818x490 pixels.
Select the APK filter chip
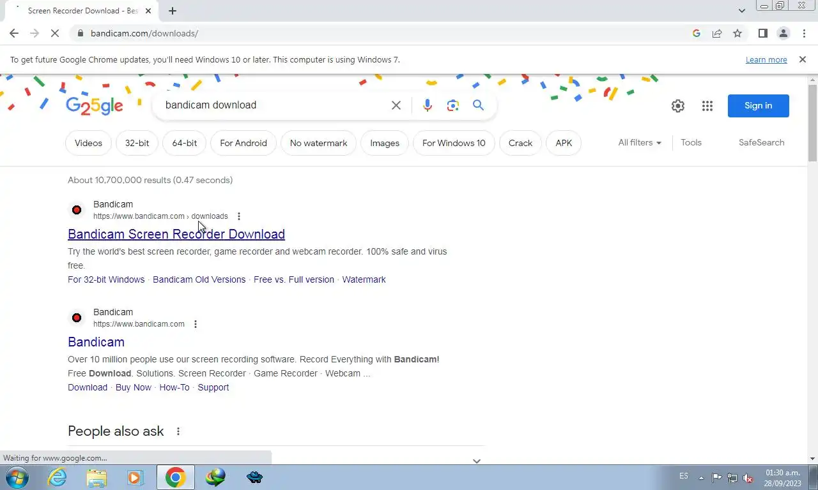coord(564,143)
